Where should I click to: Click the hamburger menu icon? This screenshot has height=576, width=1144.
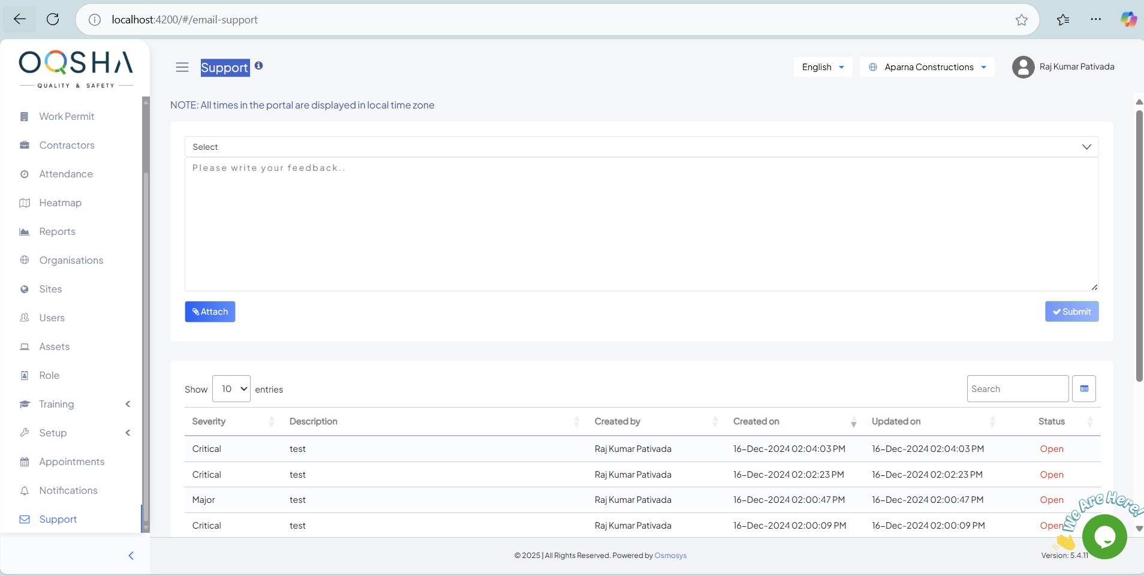182,67
